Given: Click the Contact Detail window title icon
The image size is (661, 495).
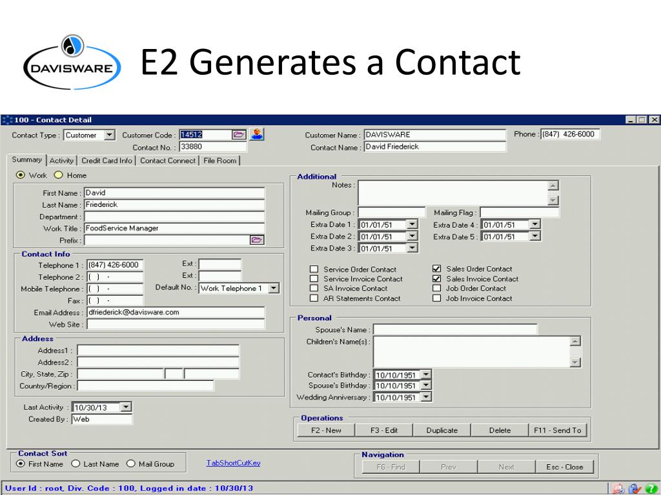Looking at the screenshot, I should [7, 120].
